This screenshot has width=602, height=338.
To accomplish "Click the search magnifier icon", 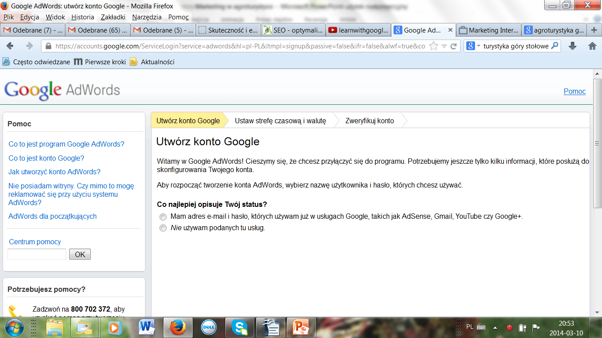I will click(555, 46).
